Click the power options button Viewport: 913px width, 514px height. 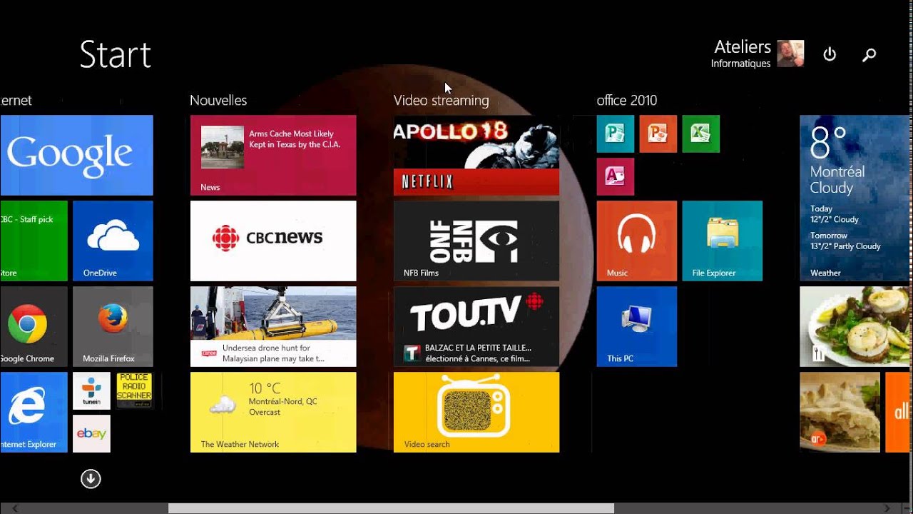tap(830, 54)
